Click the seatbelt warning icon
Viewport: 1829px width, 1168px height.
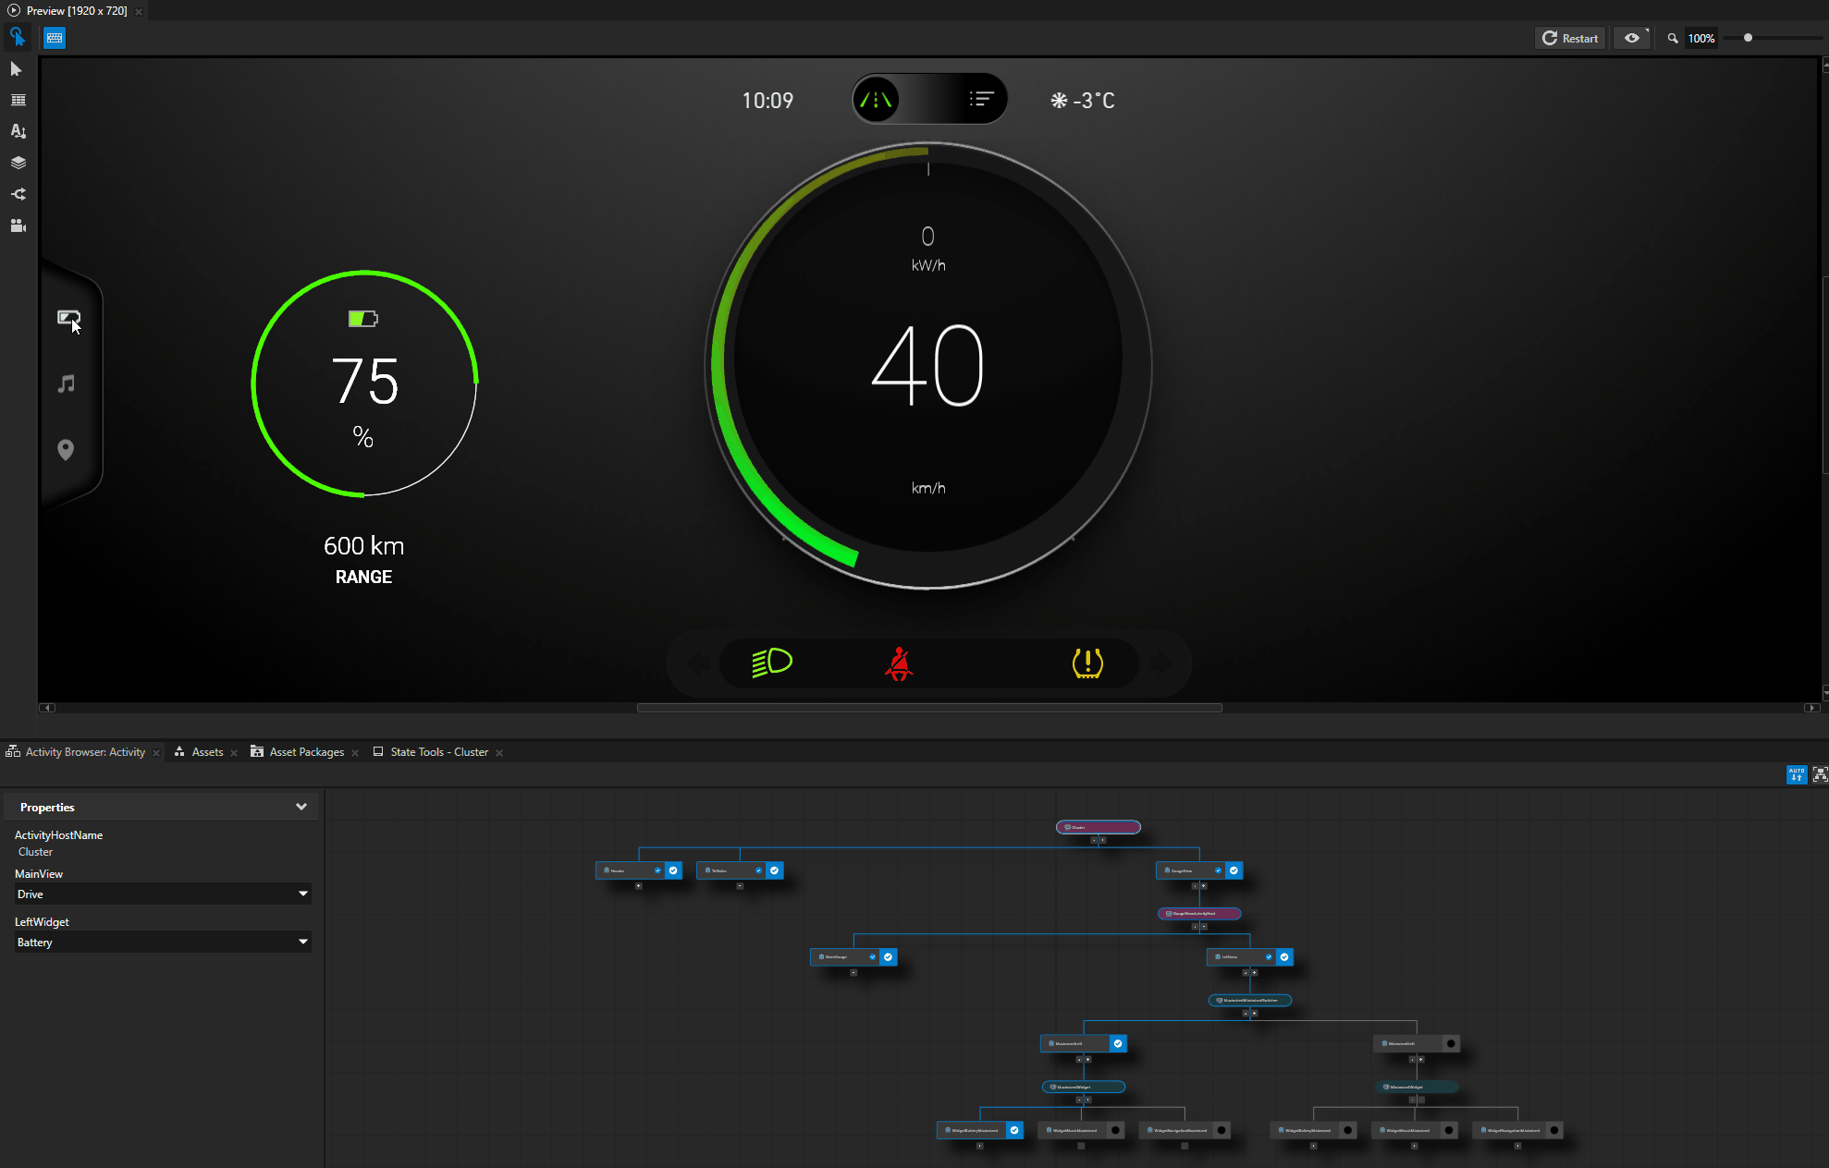pos(902,662)
